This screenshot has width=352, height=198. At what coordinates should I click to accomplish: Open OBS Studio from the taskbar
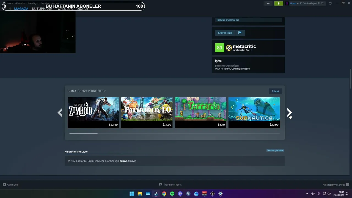point(212,194)
